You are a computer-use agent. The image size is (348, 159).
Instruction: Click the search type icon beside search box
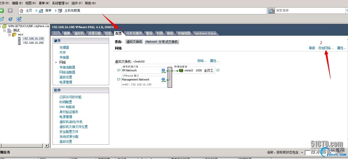click(271, 11)
